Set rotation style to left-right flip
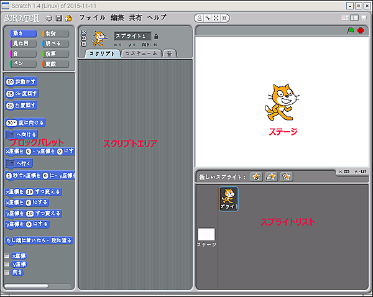Screen dimensions: 373x297 (84, 38)
